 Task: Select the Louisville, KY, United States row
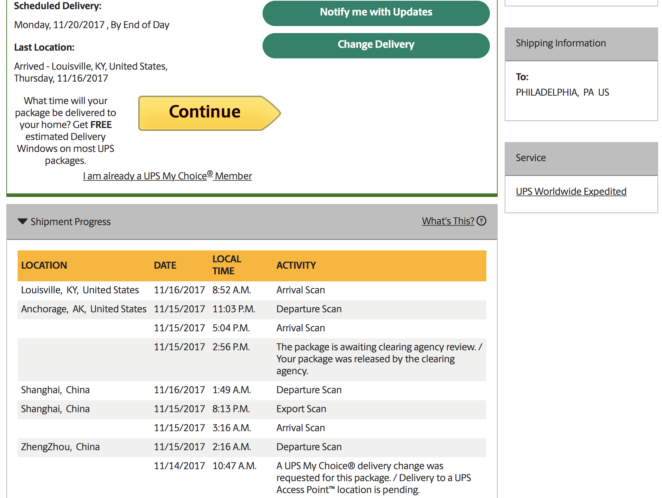click(252, 290)
